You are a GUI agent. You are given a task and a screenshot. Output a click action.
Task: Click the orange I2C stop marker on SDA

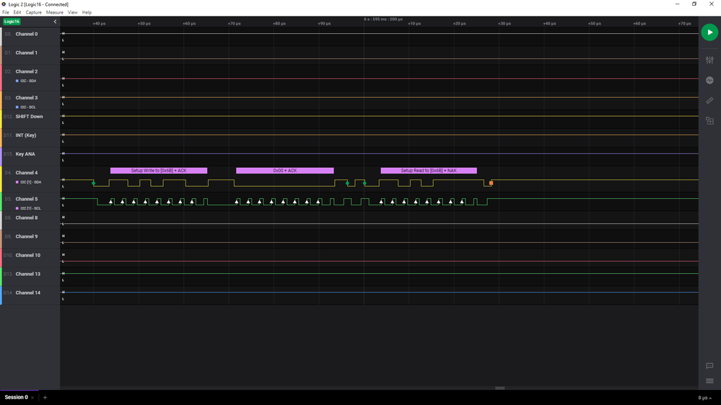(491, 183)
